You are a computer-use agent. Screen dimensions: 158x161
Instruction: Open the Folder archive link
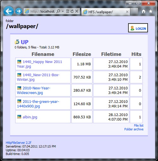tap(134, 129)
